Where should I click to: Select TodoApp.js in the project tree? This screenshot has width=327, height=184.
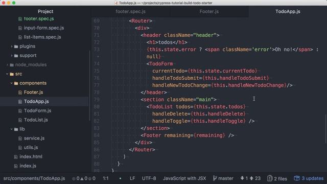pos(36,101)
